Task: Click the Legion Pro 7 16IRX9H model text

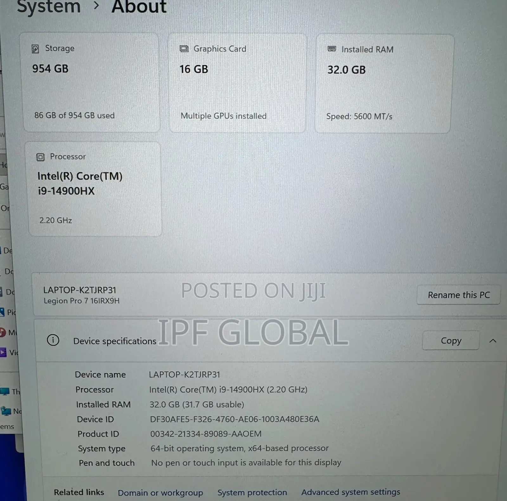Action: point(82,301)
